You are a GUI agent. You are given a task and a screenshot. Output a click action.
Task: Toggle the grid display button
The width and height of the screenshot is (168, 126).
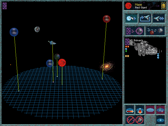pos(150,110)
